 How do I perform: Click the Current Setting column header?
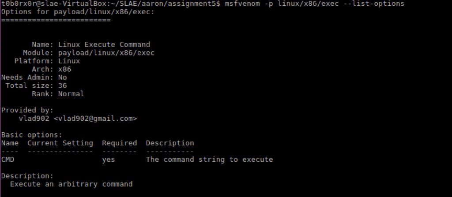[x=60, y=143]
